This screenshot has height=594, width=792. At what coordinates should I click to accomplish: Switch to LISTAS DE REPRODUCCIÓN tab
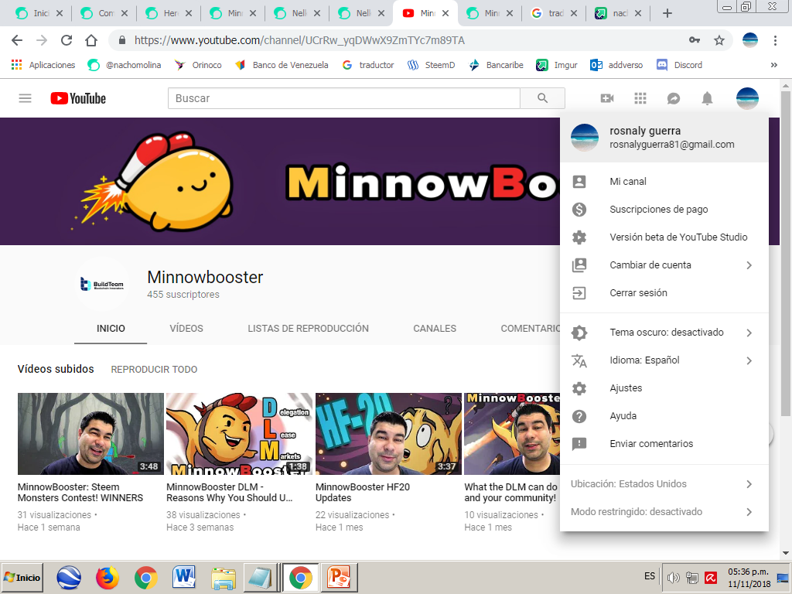pyautogui.click(x=308, y=328)
